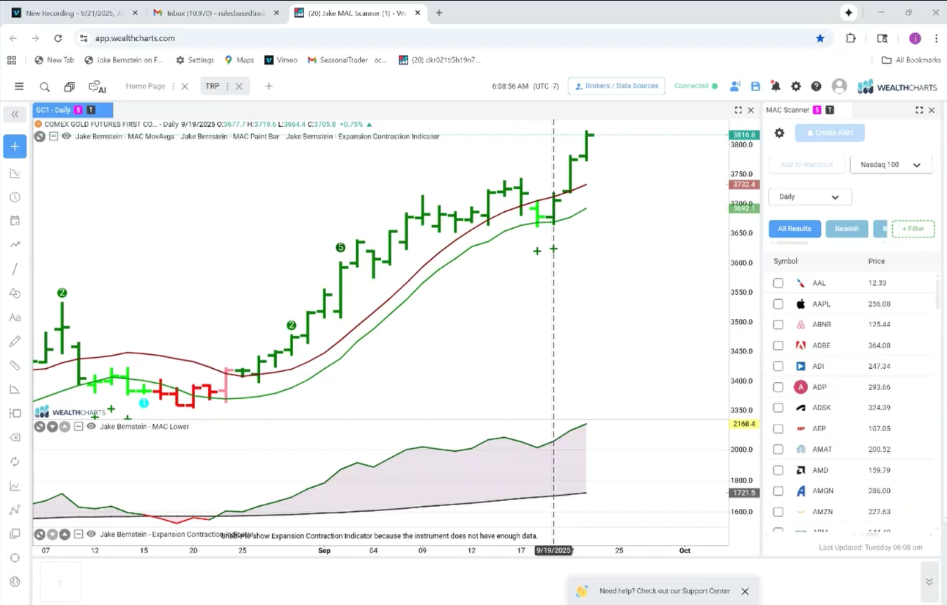Maximize the MAC Scanner panel
Image resolution: width=947 pixels, height=605 pixels.
pos(919,110)
